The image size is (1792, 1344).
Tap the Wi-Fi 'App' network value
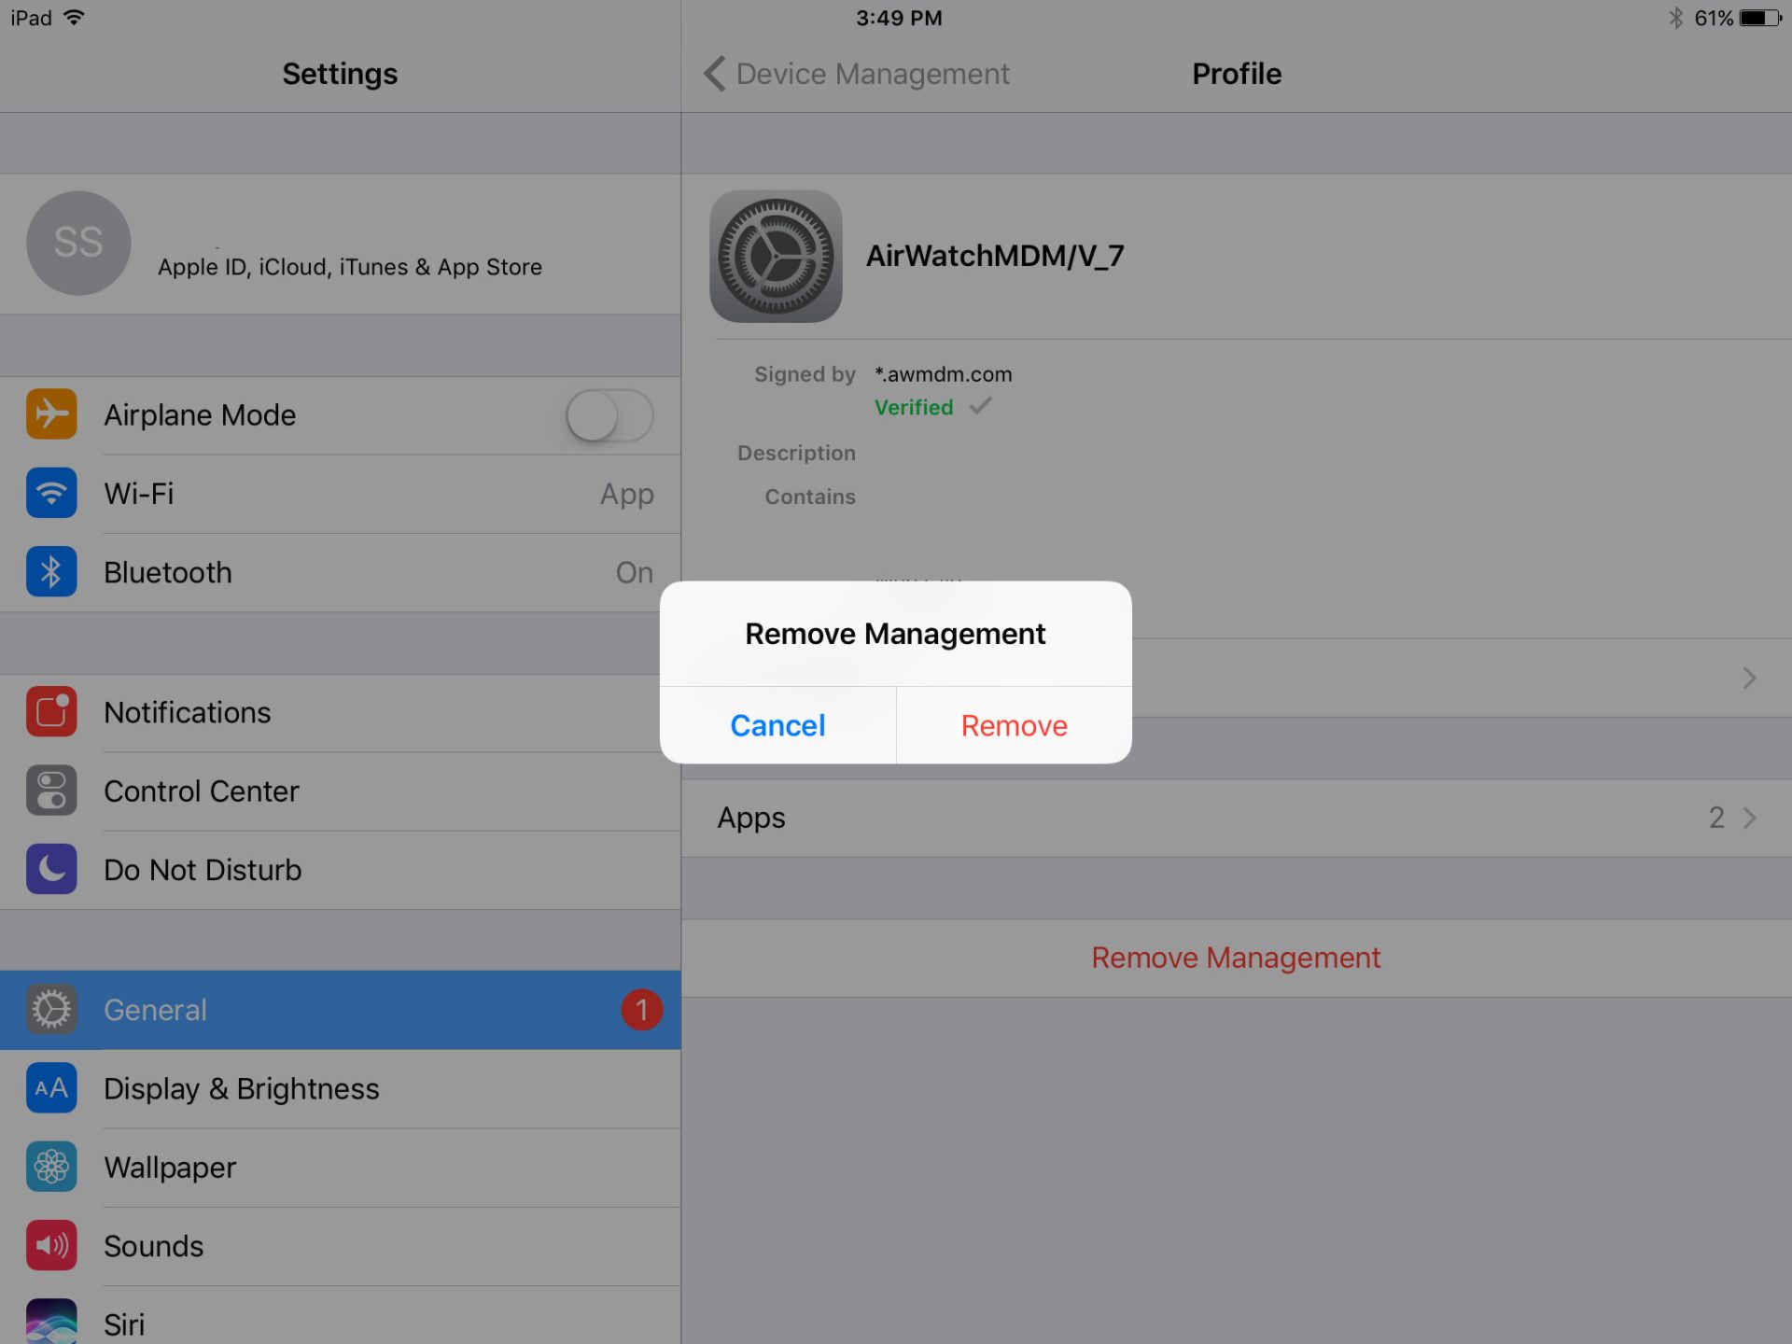[x=627, y=495]
